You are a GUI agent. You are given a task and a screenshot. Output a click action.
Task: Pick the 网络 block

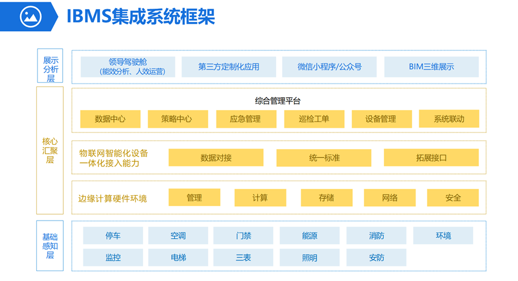[390, 198]
